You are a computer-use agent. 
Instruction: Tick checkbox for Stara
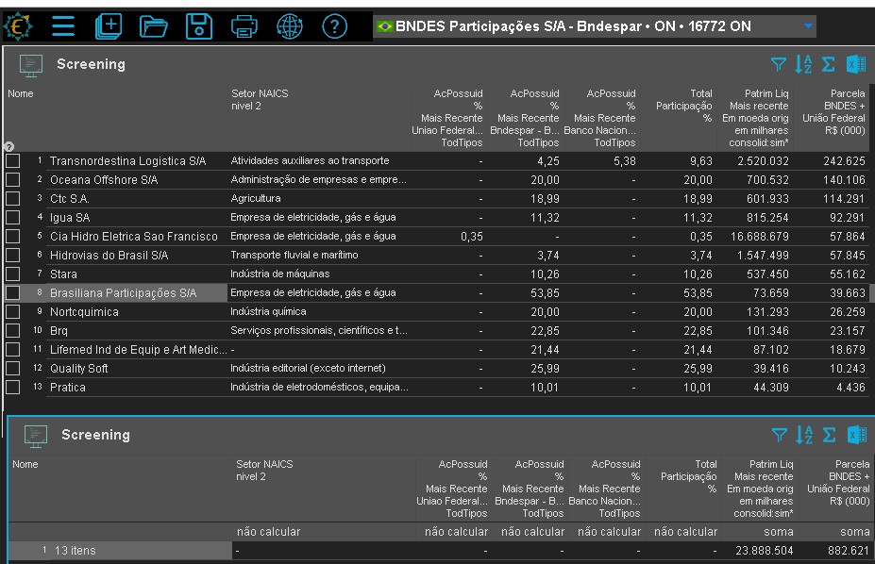coord(13,274)
